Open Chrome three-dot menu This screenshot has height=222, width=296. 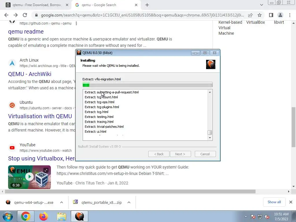[290, 15]
